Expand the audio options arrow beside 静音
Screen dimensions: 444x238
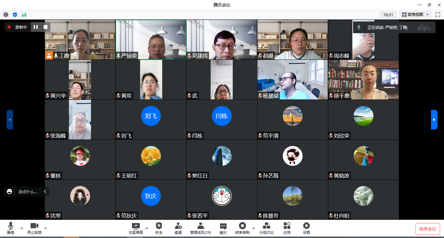(x=22, y=228)
